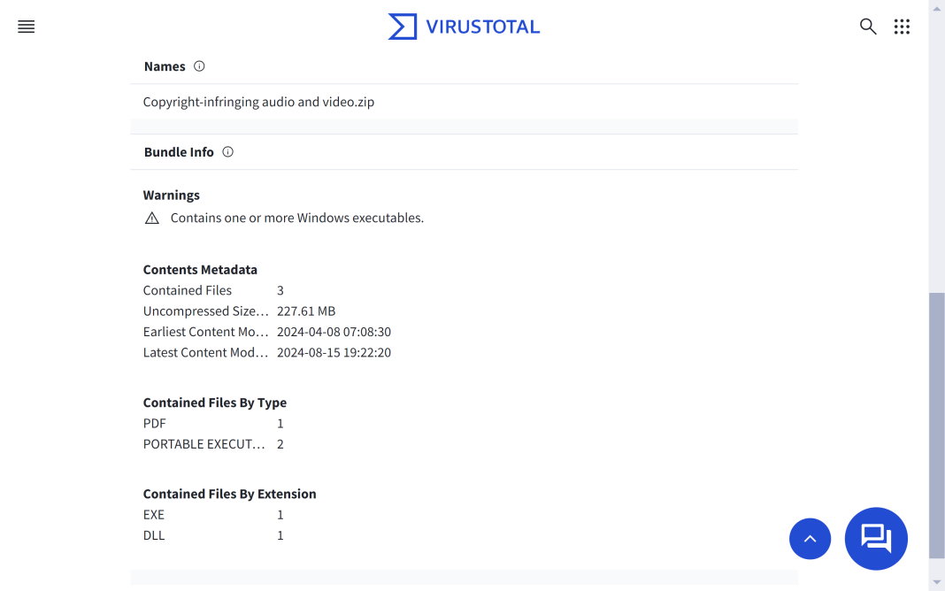Image resolution: width=945 pixels, height=591 pixels.
Task: Click the EXE extension entry
Action: point(153,514)
